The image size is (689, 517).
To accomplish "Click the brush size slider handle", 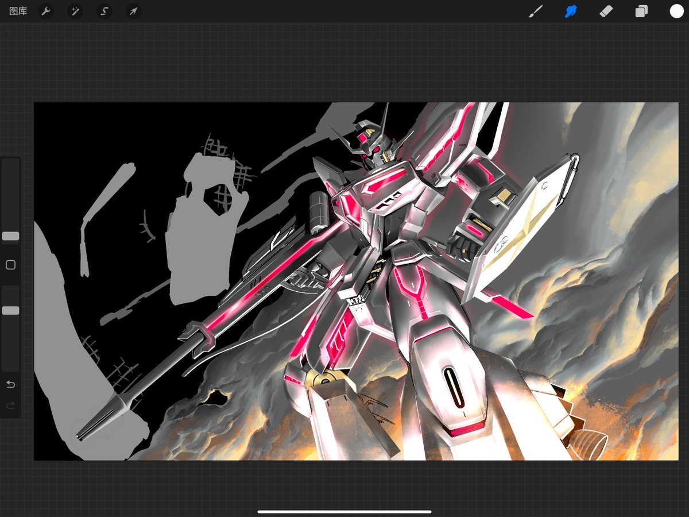I will tap(10, 236).
